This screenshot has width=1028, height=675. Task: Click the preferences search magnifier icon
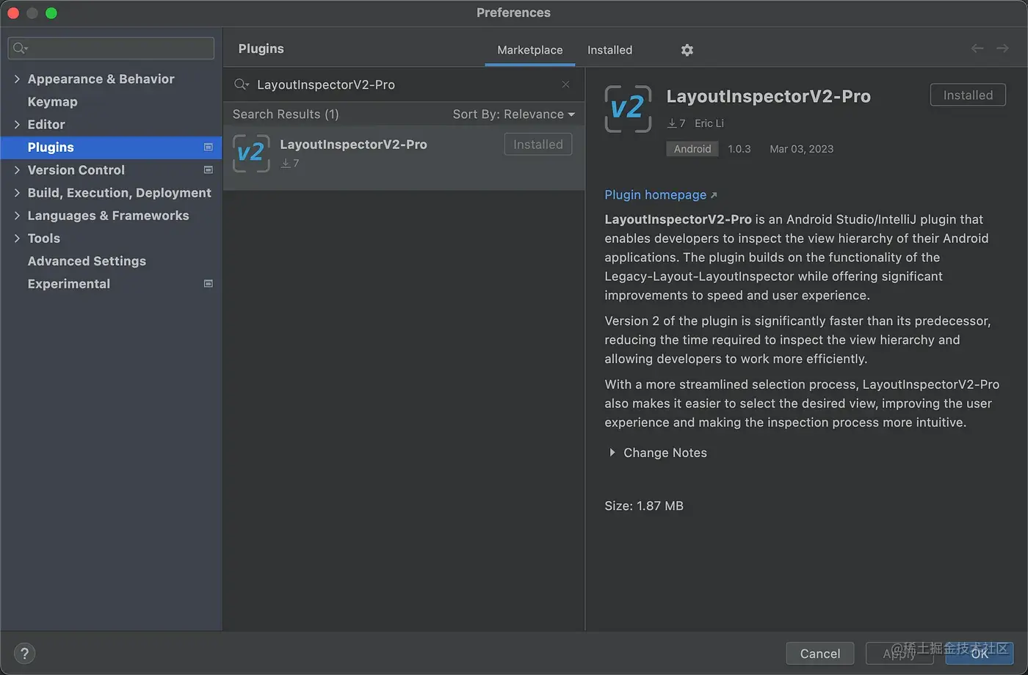point(20,48)
